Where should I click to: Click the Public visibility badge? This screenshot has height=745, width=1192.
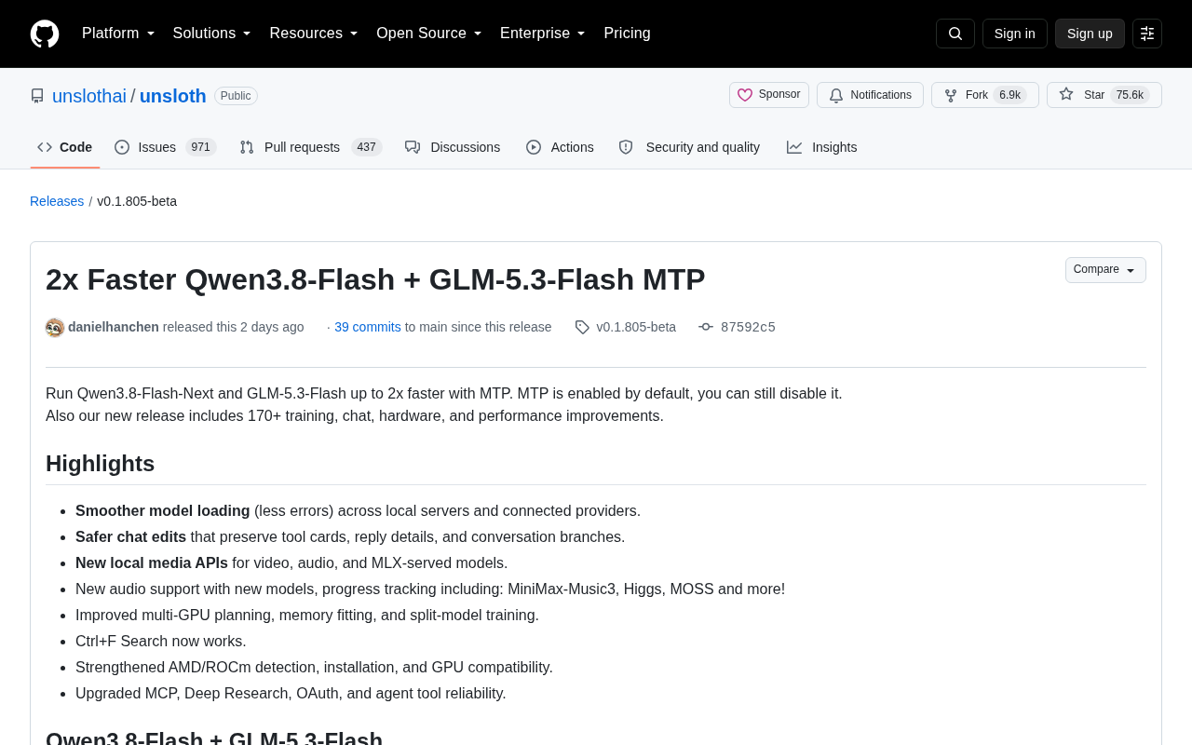(236, 96)
